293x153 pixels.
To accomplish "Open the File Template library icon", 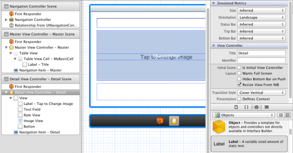I will 236,107.
